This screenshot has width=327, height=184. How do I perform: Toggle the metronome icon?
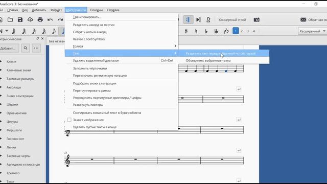coord(208,20)
